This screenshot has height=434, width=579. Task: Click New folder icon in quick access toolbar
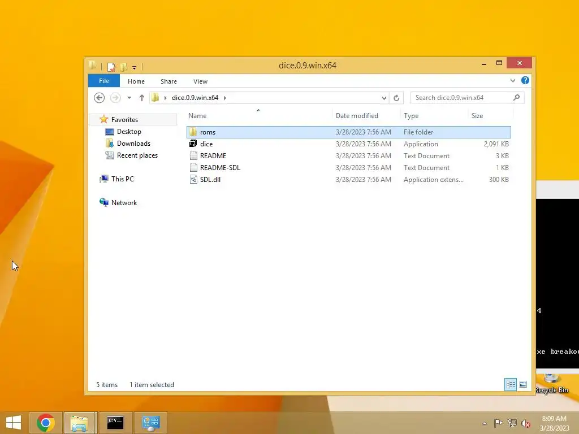(123, 67)
